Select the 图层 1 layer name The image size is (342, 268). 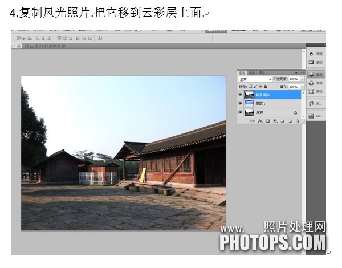pos(260,104)
